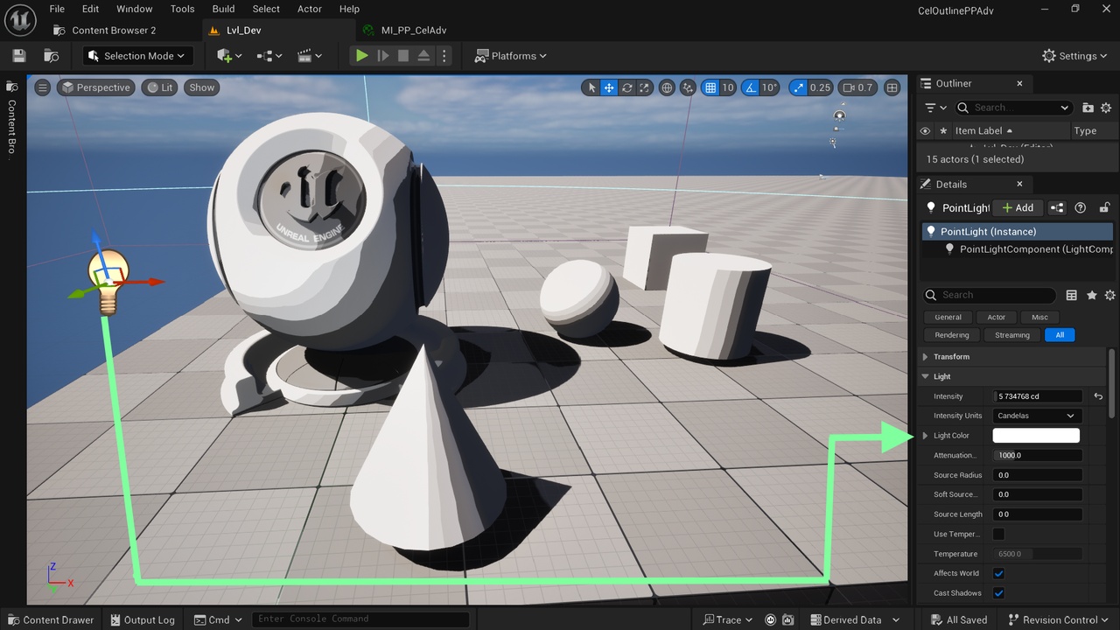Open the Actor menu
Viewport: 1120px width, 630px height.
click(310, 9)
